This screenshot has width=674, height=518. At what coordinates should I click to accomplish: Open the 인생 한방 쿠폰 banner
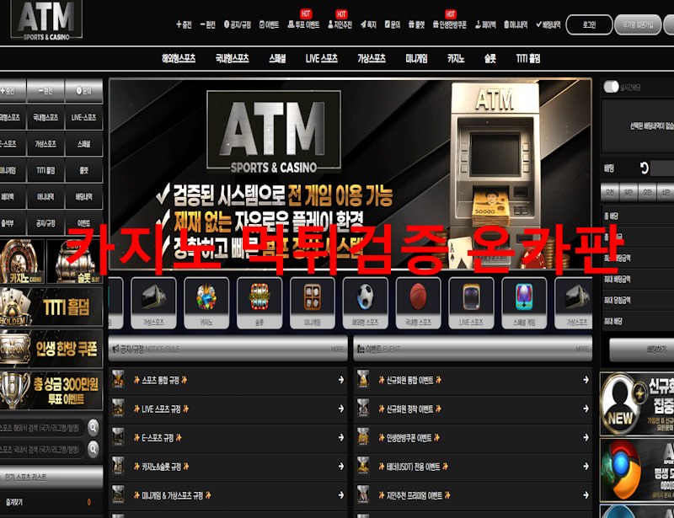51,348
